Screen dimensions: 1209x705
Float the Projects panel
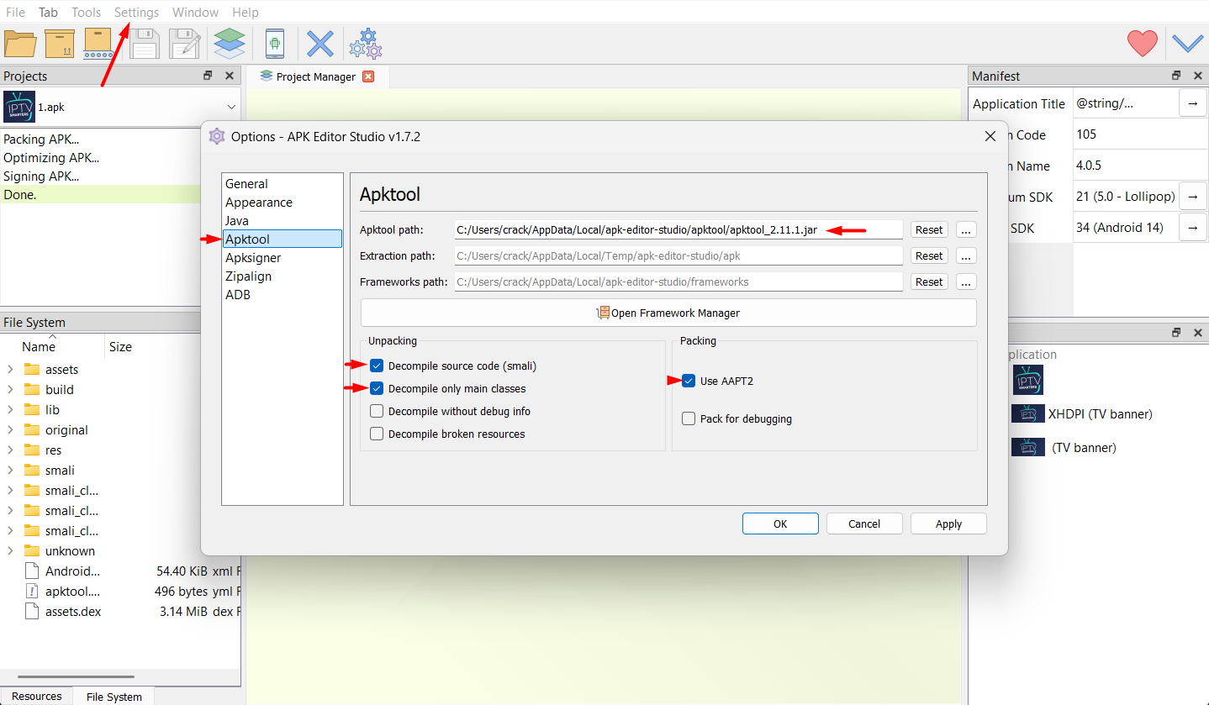(x=209, y=76)
